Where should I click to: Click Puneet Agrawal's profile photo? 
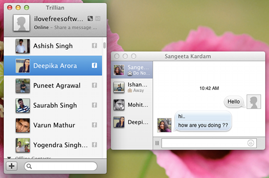(22, 86)
